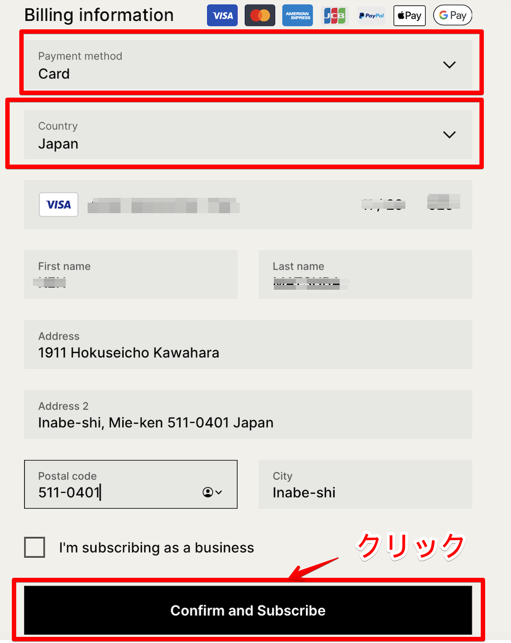The height and width of the screenshot is (643, 511).
Task: Click the Google Pay logo
Action: point(453,15)
